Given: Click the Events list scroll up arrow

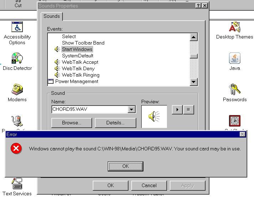Looking at the screenshot, I should point(194,37).
